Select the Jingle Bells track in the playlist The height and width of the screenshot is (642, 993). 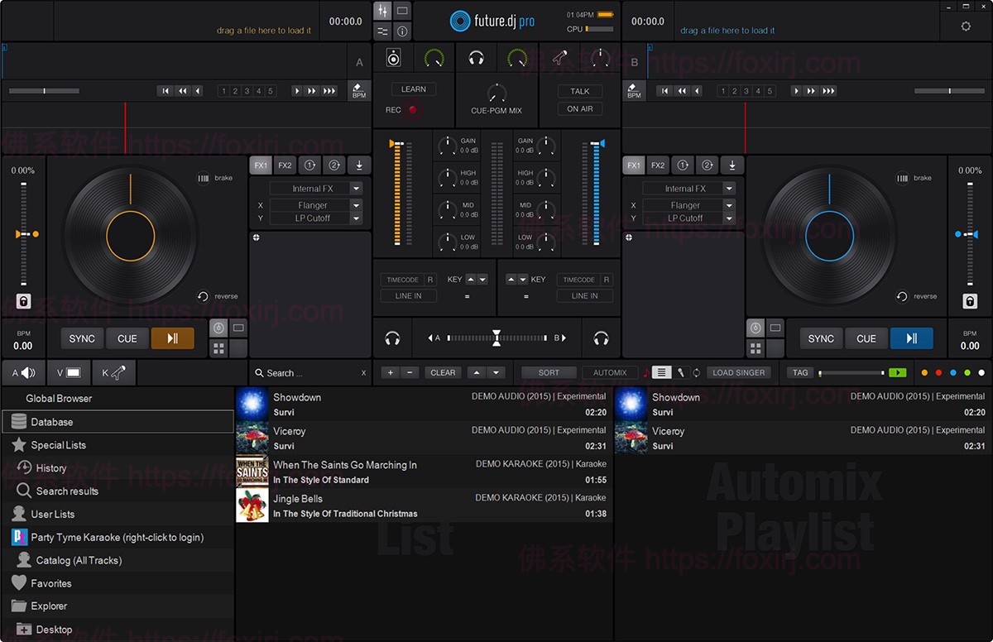tap(372, 505)
